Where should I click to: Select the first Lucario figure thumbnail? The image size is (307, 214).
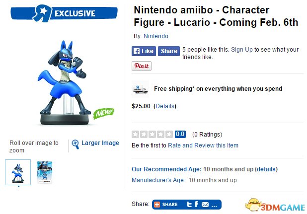(18, 172)
